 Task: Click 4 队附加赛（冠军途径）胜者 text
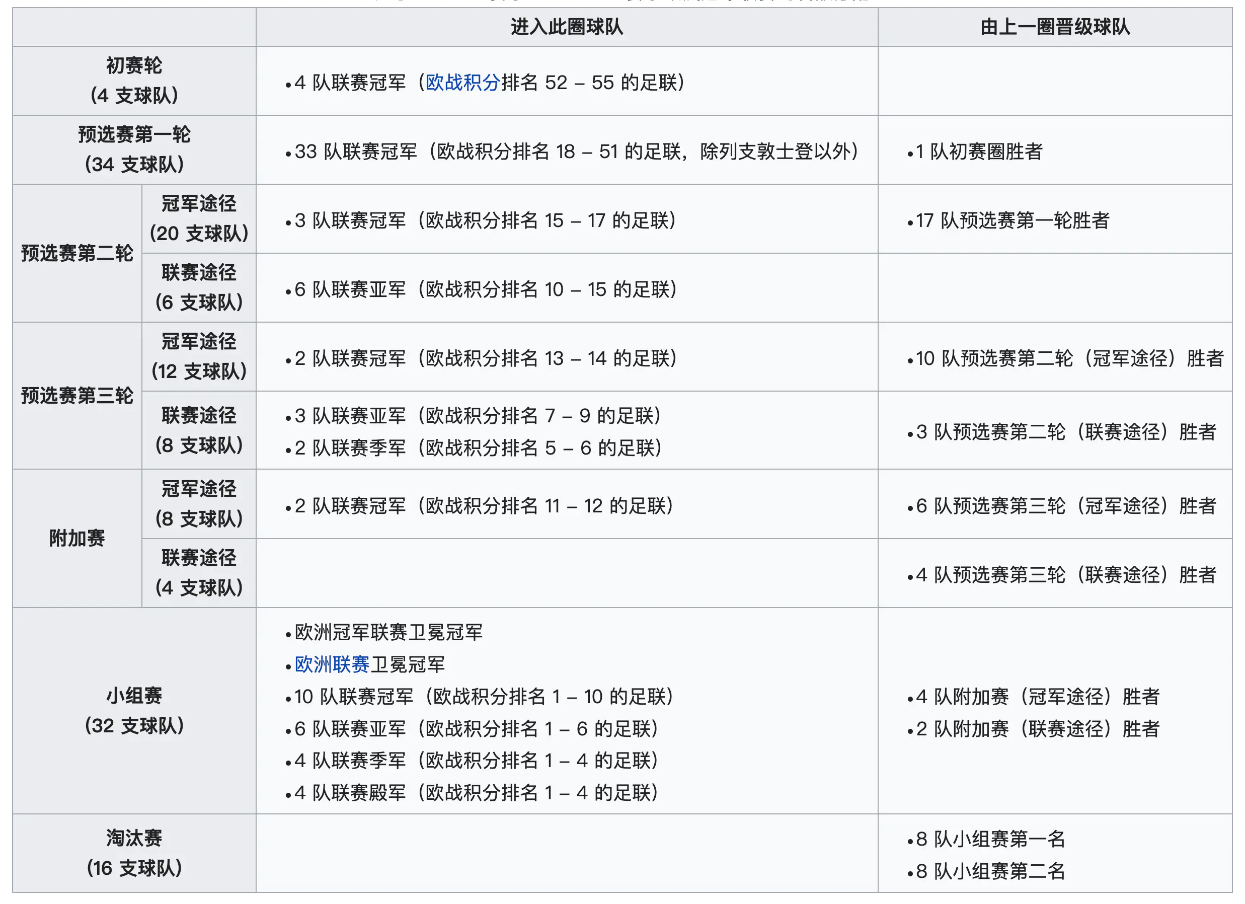tap(1037, 697)
